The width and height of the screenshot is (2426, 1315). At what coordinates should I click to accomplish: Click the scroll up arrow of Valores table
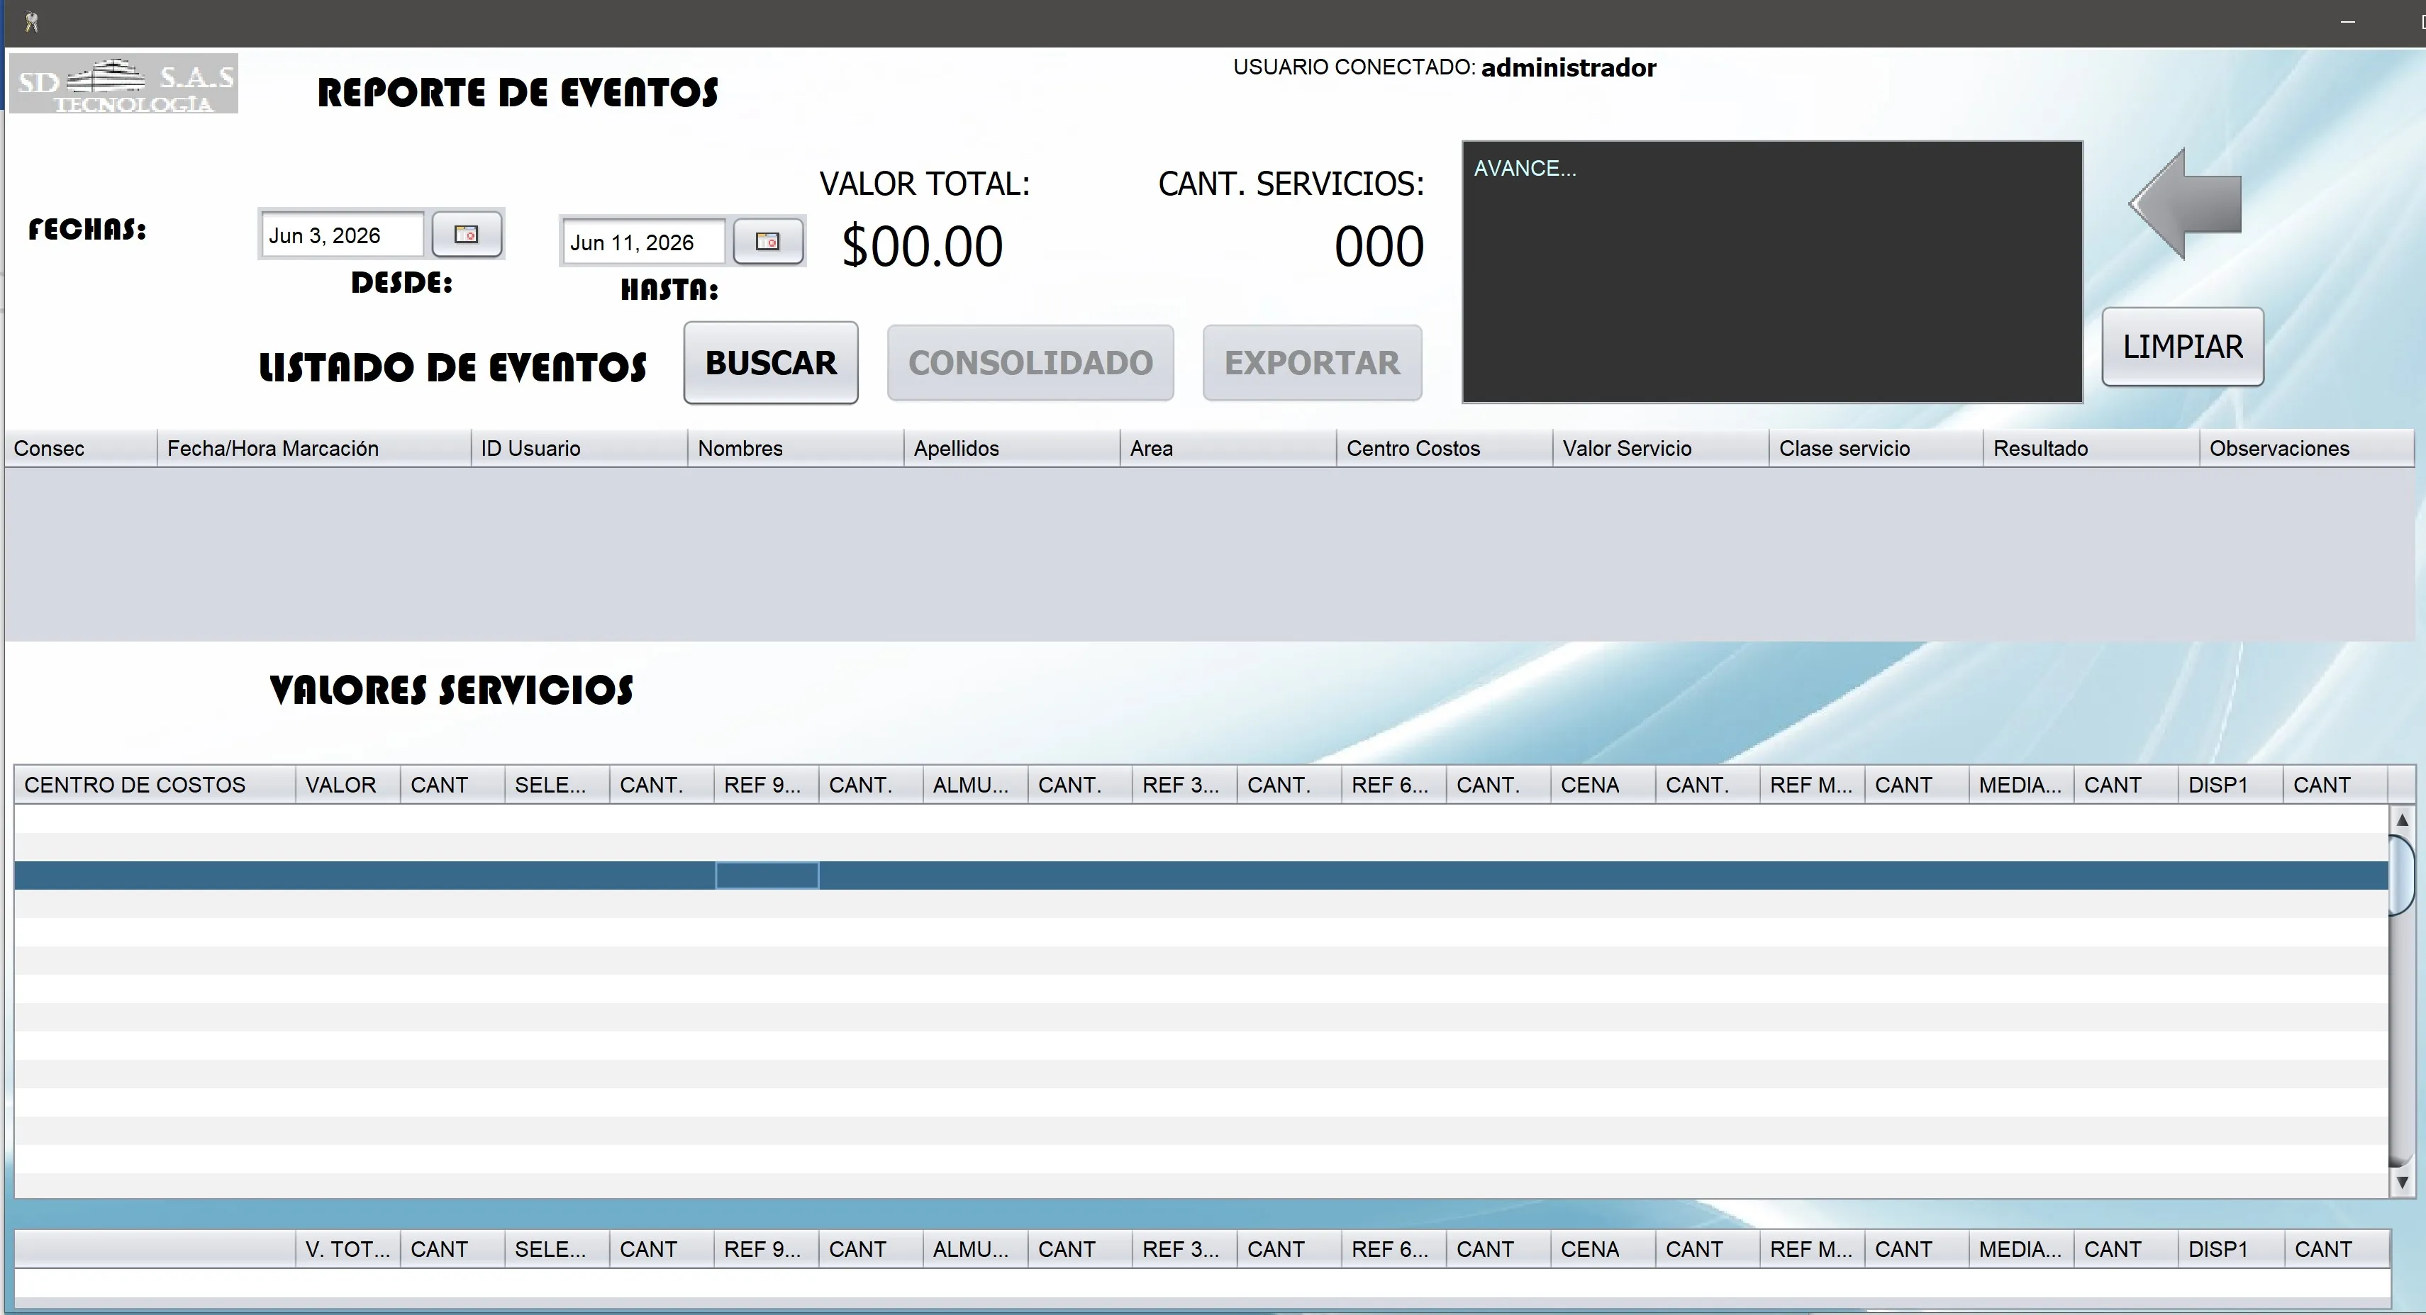[x=2403, y=820]
